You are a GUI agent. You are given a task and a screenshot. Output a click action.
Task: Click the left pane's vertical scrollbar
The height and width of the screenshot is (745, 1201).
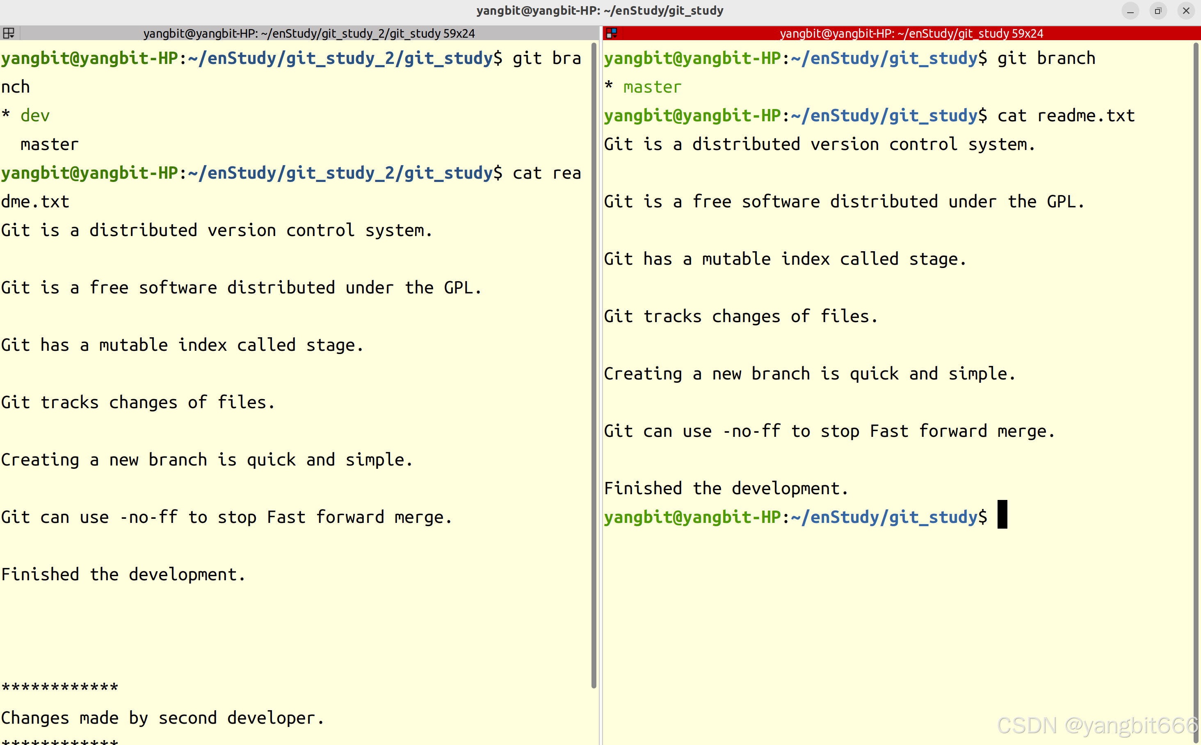click(594, 365)
